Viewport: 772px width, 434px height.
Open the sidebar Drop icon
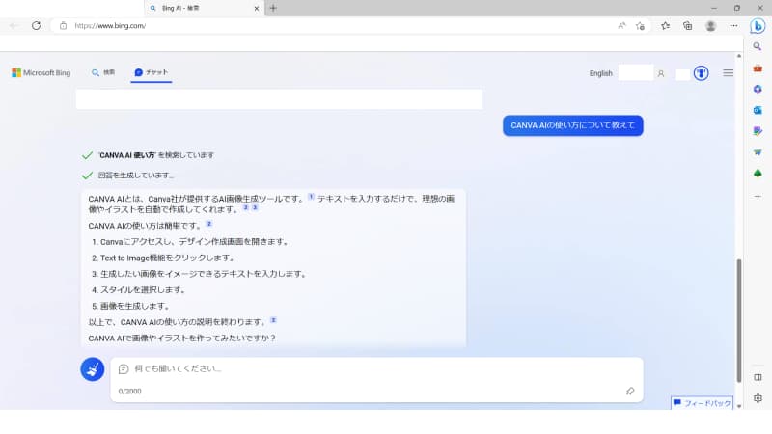(758, 152)
